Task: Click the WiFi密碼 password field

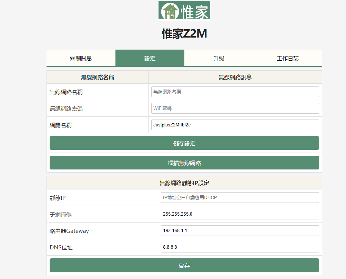Action: (x=235, y=108)
